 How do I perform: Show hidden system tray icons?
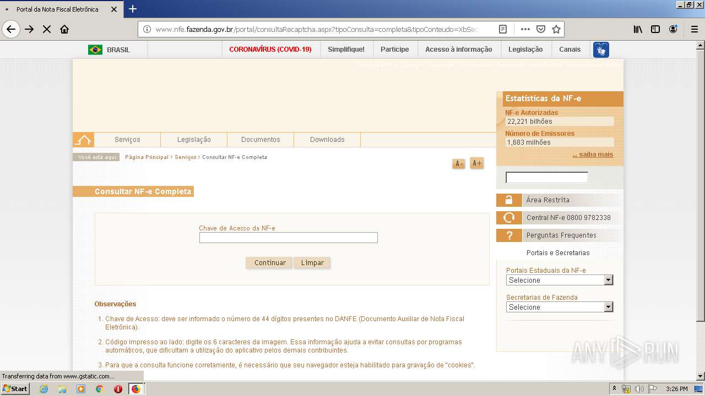coord(614,389)
